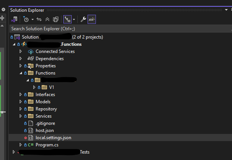The height and width of the screenshot is (160, 232).
Task: Open the Pending Changes Filter dropdown arrow
Action: [33, 19]
